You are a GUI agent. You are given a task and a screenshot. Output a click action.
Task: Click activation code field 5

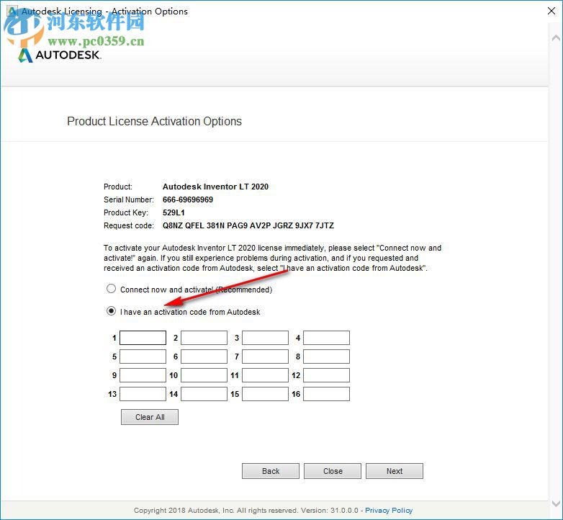tap(143, 357)
